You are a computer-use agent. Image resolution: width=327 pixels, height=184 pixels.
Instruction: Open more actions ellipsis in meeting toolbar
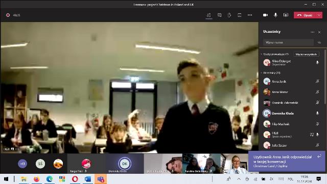coord(250,15)
